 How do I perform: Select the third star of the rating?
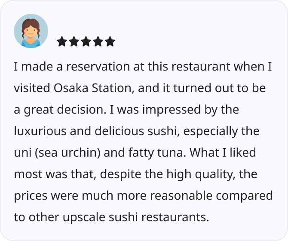tap(86, 41)
